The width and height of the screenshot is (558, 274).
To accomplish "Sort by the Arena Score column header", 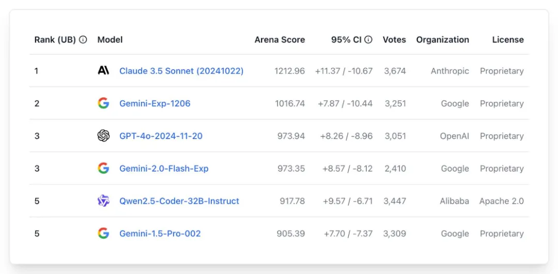I will (280, 40).
